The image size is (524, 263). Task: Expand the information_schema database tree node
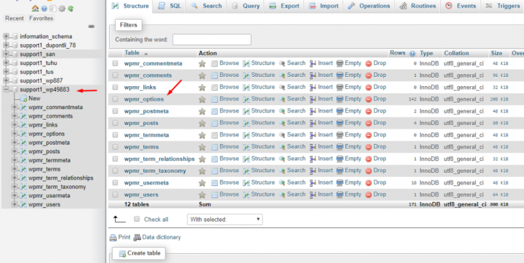pyautogui.click(x=7, y=36)
